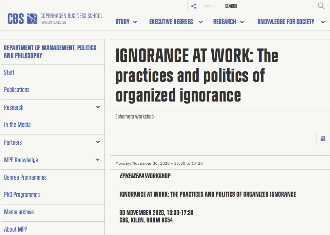The height and width of the screenshot is (235, 330).
Task: Expand the Knowledge for Society chevron
Action: (x=323, y=22)
